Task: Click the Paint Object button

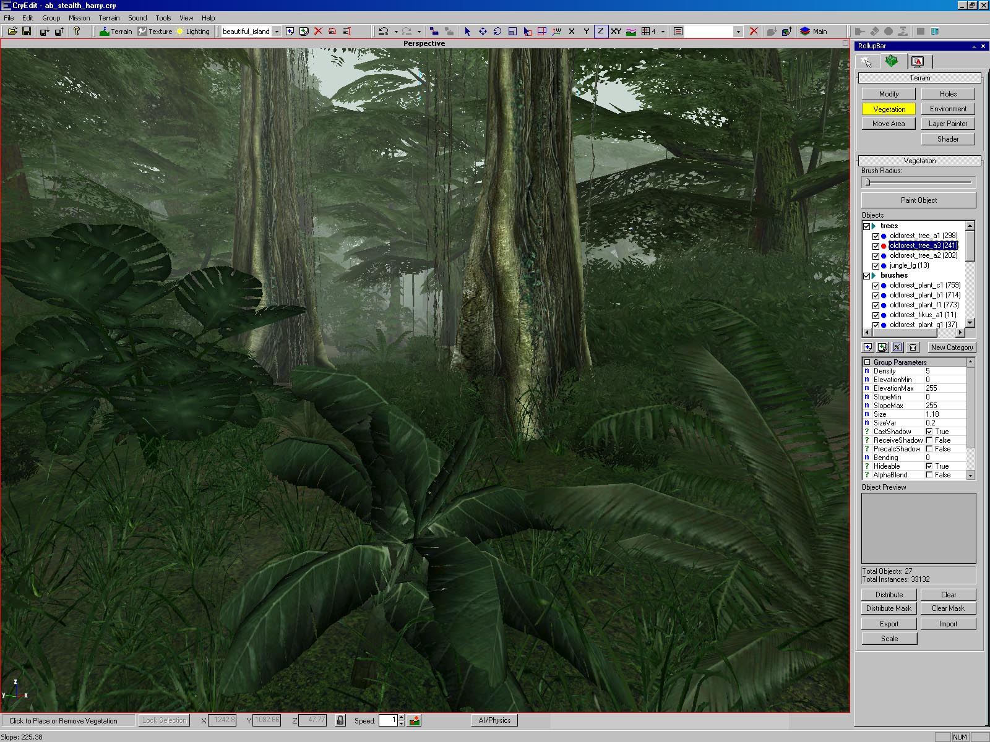Action: pos(918,200)
